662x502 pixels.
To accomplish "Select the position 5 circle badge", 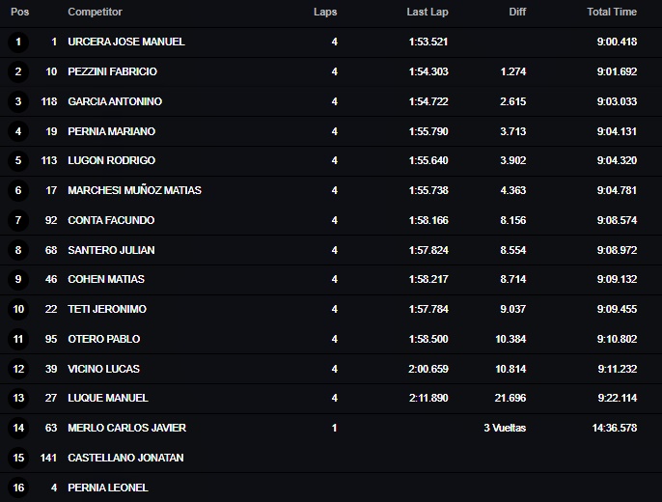I will point(18,160).
